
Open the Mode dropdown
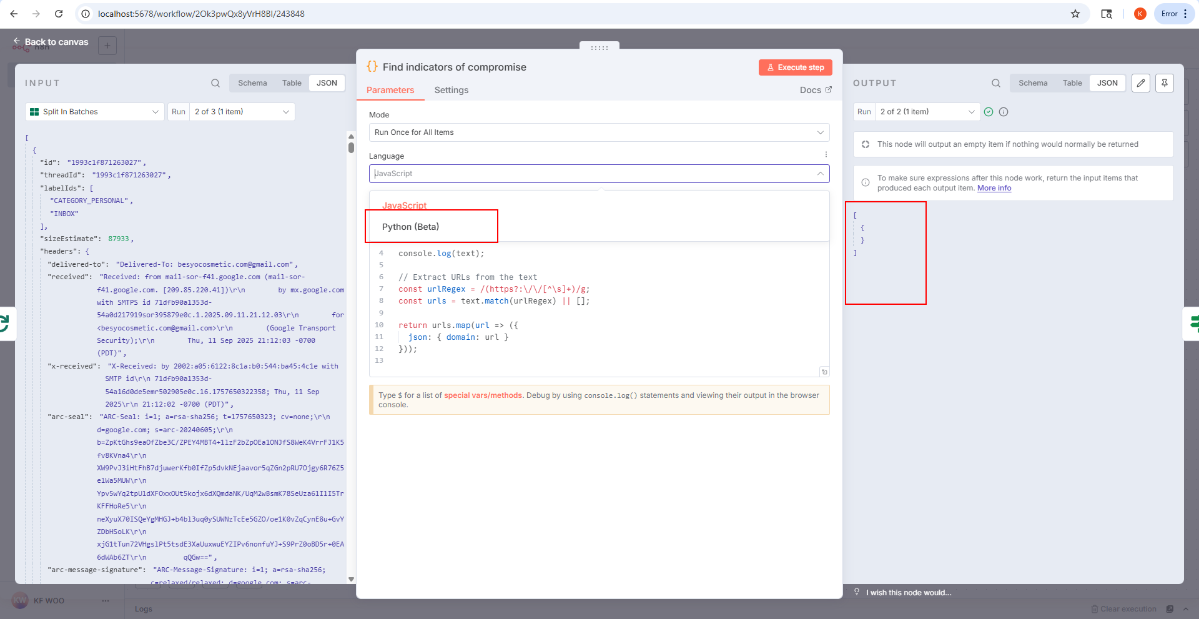599,132
